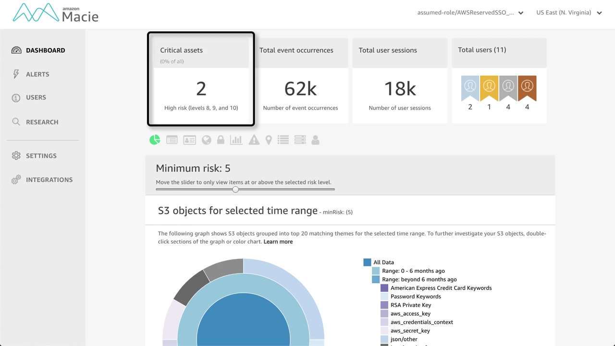Click the minimum risk slider handle
This screenshot has height=346, width=615.
[235, 189]
